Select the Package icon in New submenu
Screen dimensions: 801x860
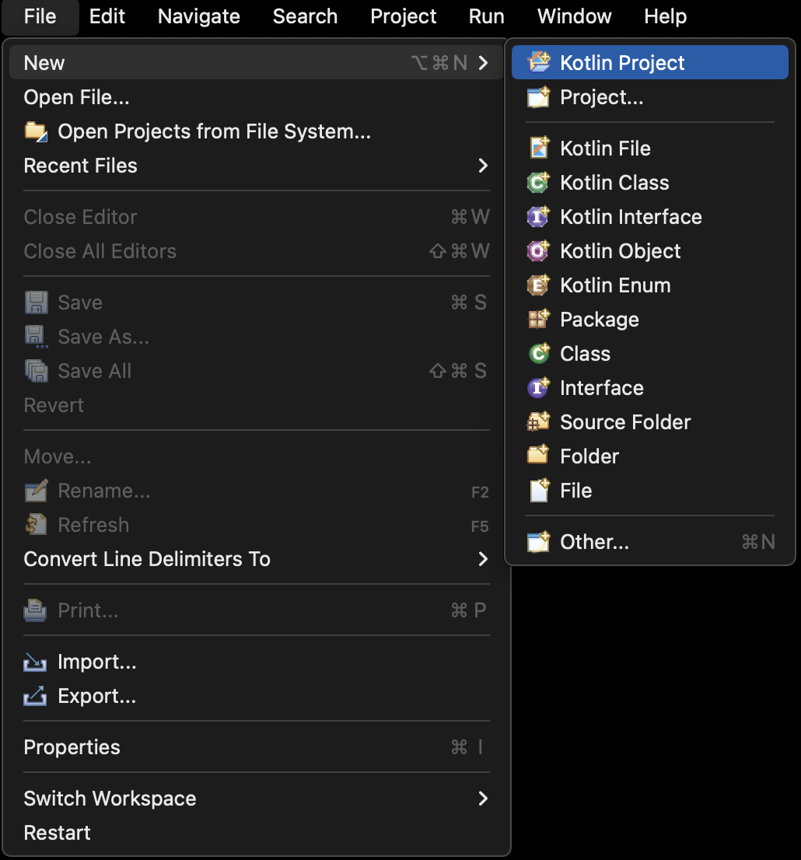[x=538, y=319]
